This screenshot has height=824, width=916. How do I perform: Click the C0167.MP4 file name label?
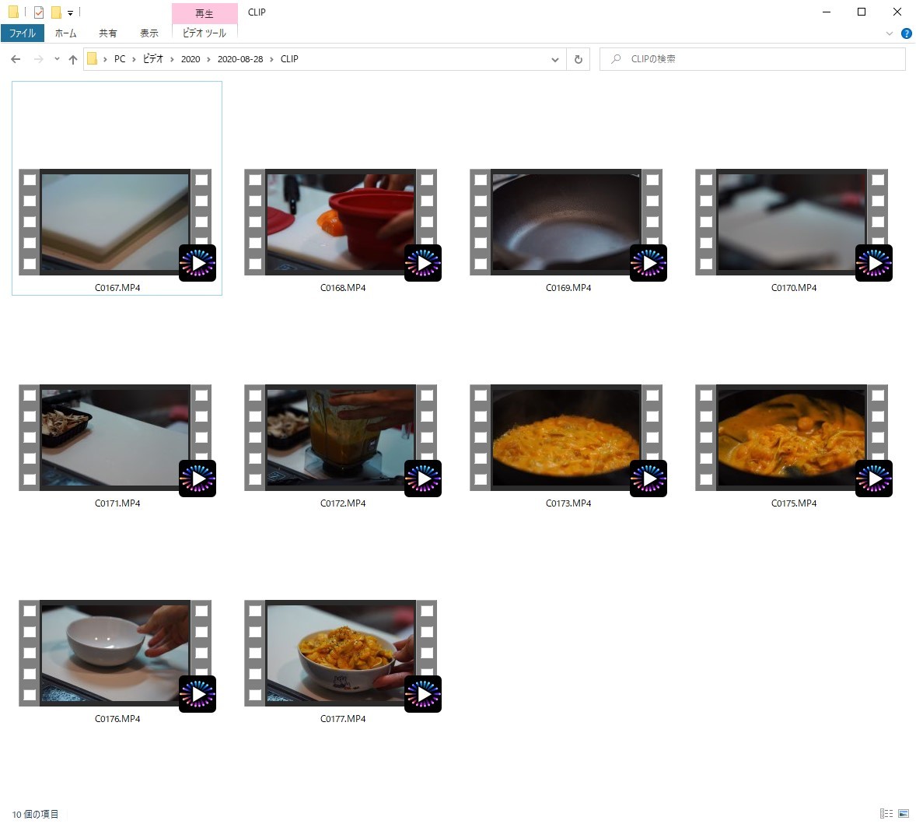tap(117, 288)
